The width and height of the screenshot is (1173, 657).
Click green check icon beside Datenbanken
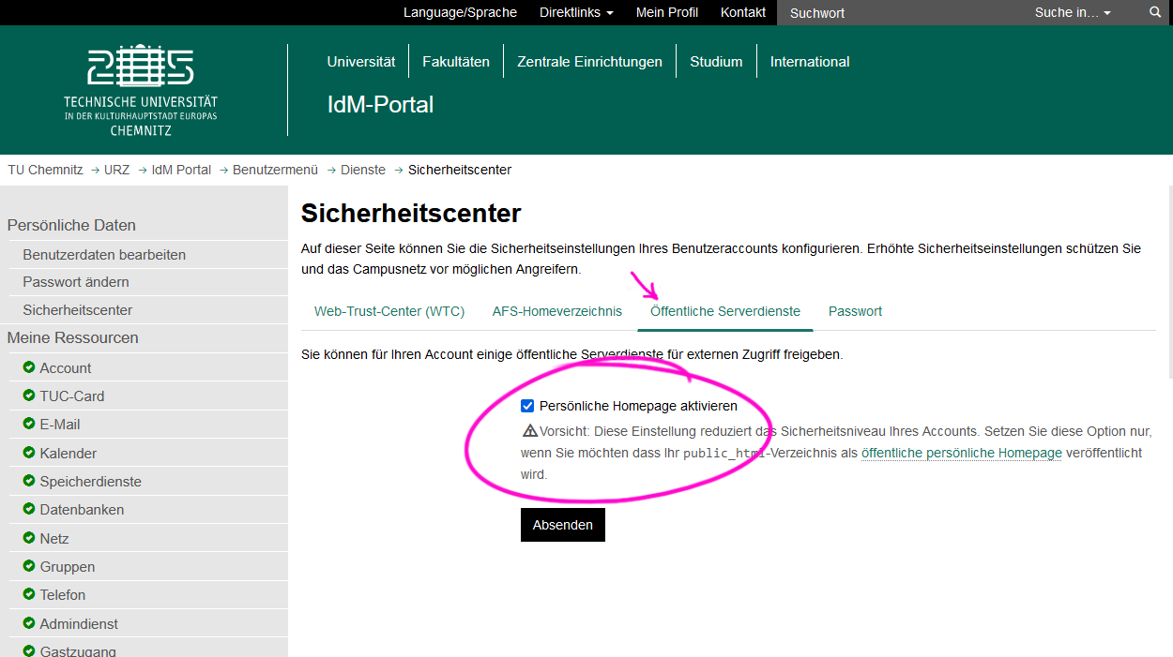click(x=29, y=509)
